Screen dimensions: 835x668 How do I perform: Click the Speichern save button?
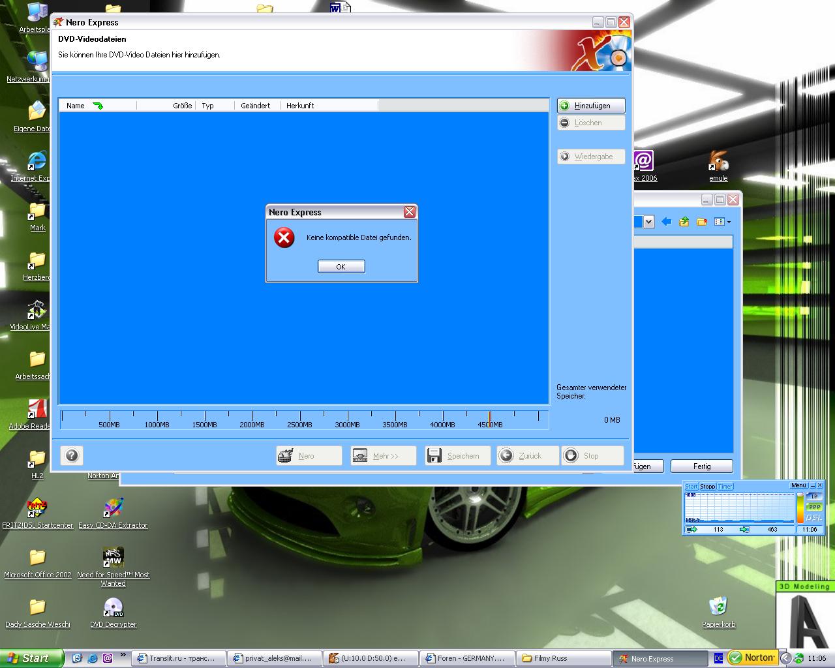pyautogui.click(x=457, y=455)
